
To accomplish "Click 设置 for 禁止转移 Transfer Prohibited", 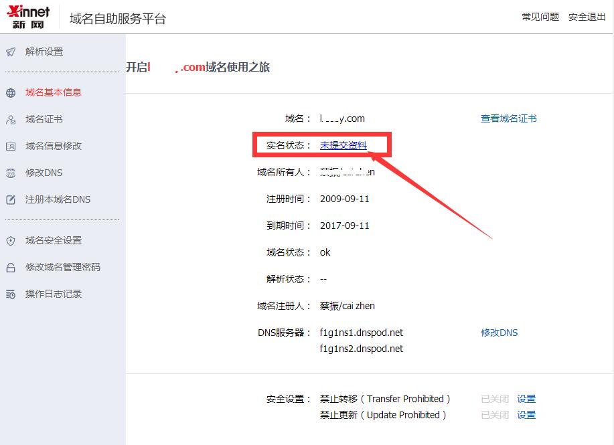I will click(x=526, y=399).
